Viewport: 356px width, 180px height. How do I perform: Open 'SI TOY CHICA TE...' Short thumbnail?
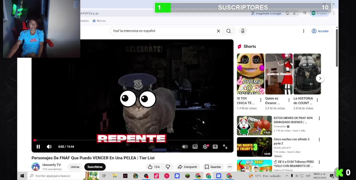tap(251, 74)
